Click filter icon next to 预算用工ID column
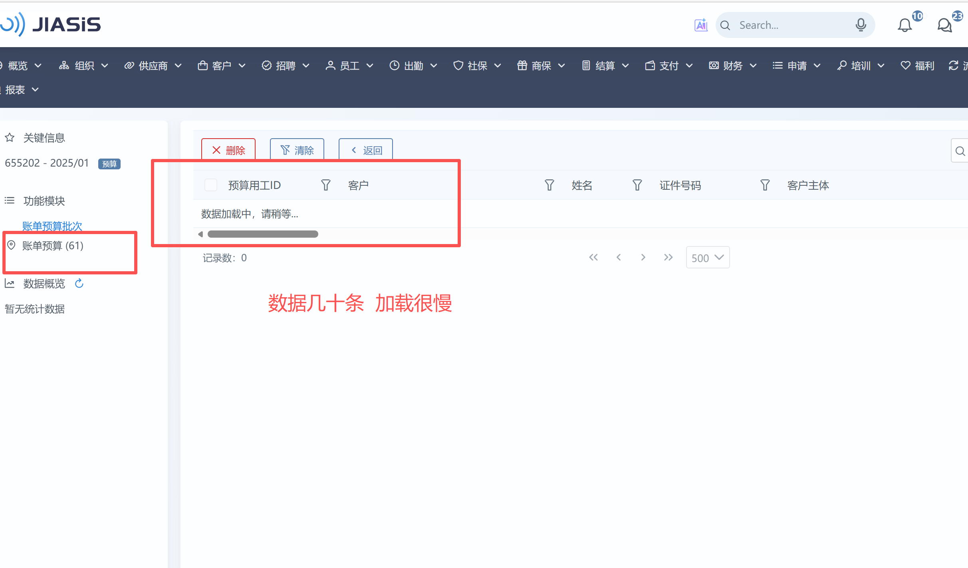The width and height of the screenshot is (968, 568). tap(325, 185)
